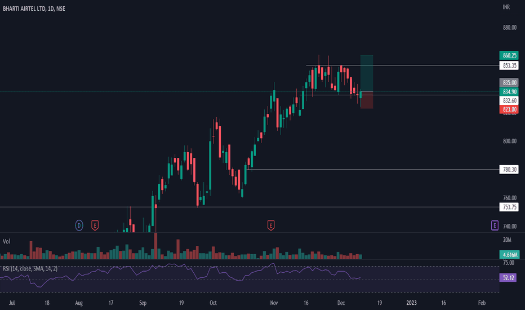
Task: Click the Jul label on time axis
Action: (x=12, y=303)
